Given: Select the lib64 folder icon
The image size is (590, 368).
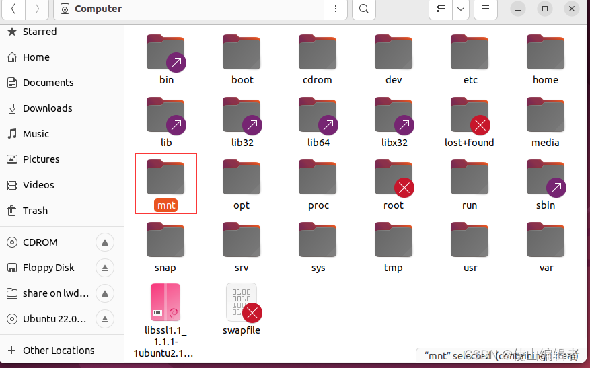Looking at the screenshot, I should pyautogui.click(x=318, y=116).
